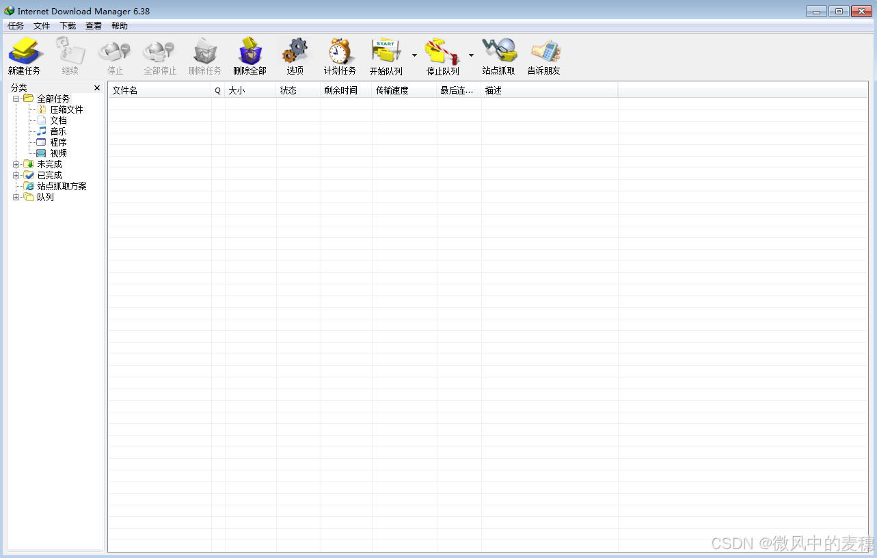Expand the 队列 tree node

click(16, 197)
